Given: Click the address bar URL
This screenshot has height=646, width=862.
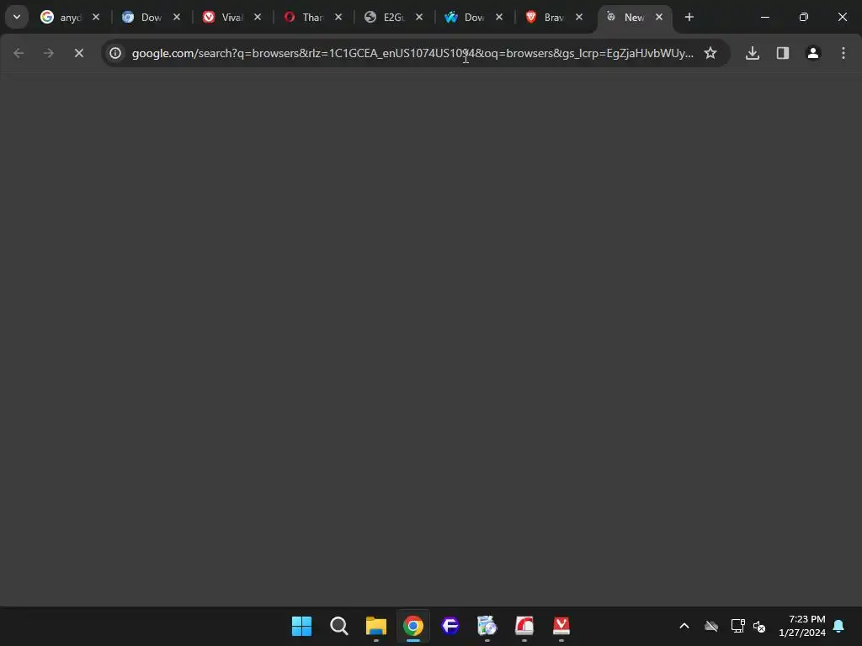Looking at the screenshot, I should click(412, 53).
